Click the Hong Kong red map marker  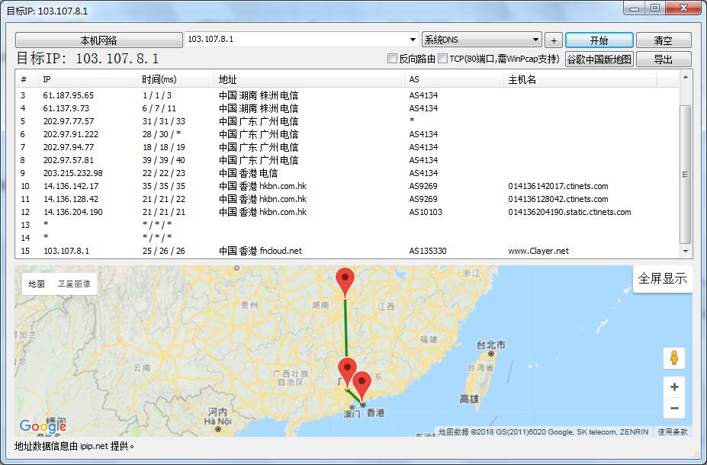point(362,383)
